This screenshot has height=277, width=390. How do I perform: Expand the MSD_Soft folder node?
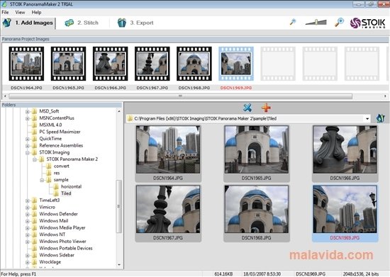(28, 111)
